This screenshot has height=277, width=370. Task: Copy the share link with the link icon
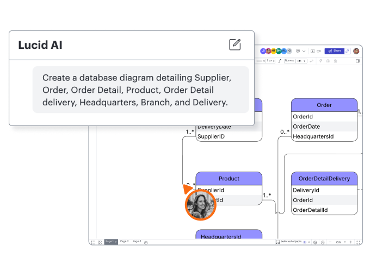347,51
